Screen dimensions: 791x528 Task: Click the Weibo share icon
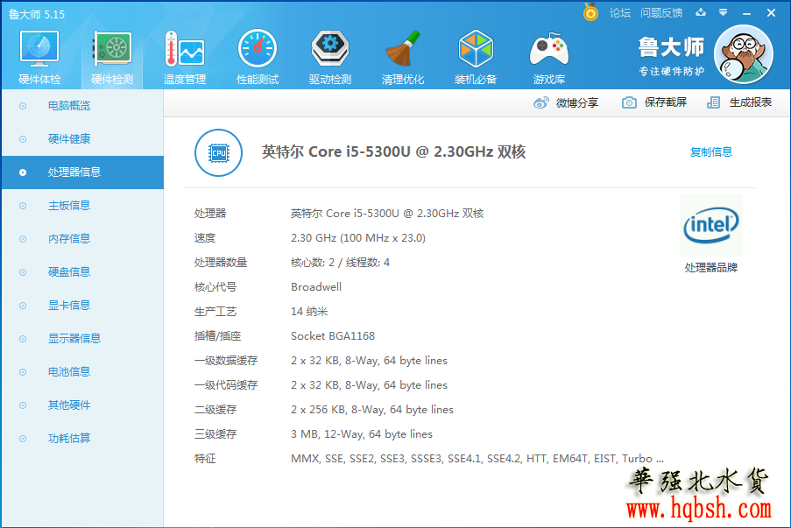[541, 102]
